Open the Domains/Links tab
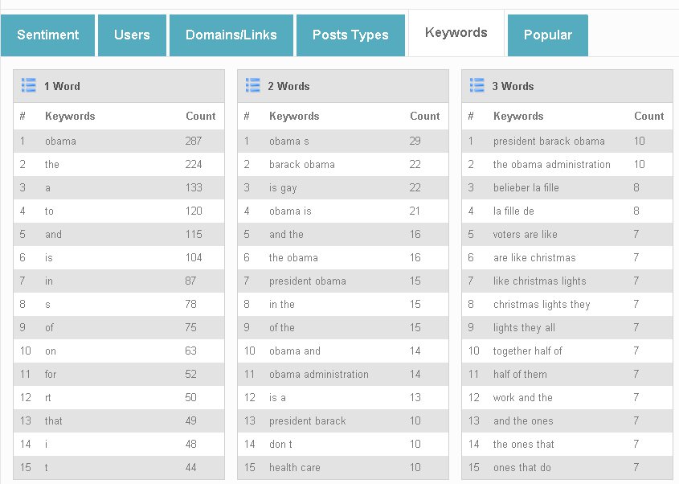 (231, 35)
